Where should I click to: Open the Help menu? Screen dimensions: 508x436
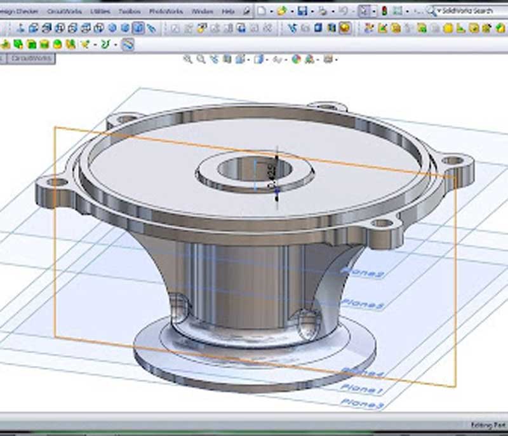click(x=228, y=11)
